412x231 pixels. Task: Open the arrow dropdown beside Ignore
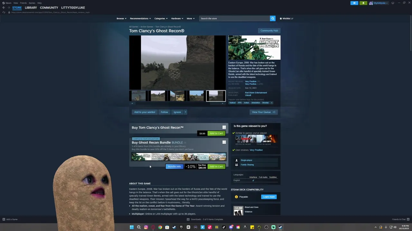pyautogui.click(x=185, y=112)
